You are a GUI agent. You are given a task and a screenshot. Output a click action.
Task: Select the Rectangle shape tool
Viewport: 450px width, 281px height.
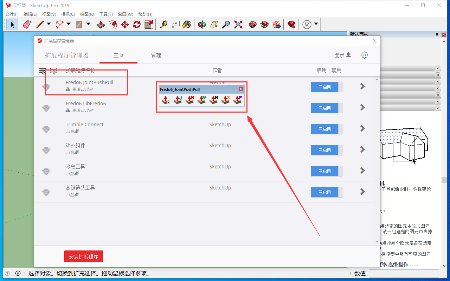click(79, 25)
